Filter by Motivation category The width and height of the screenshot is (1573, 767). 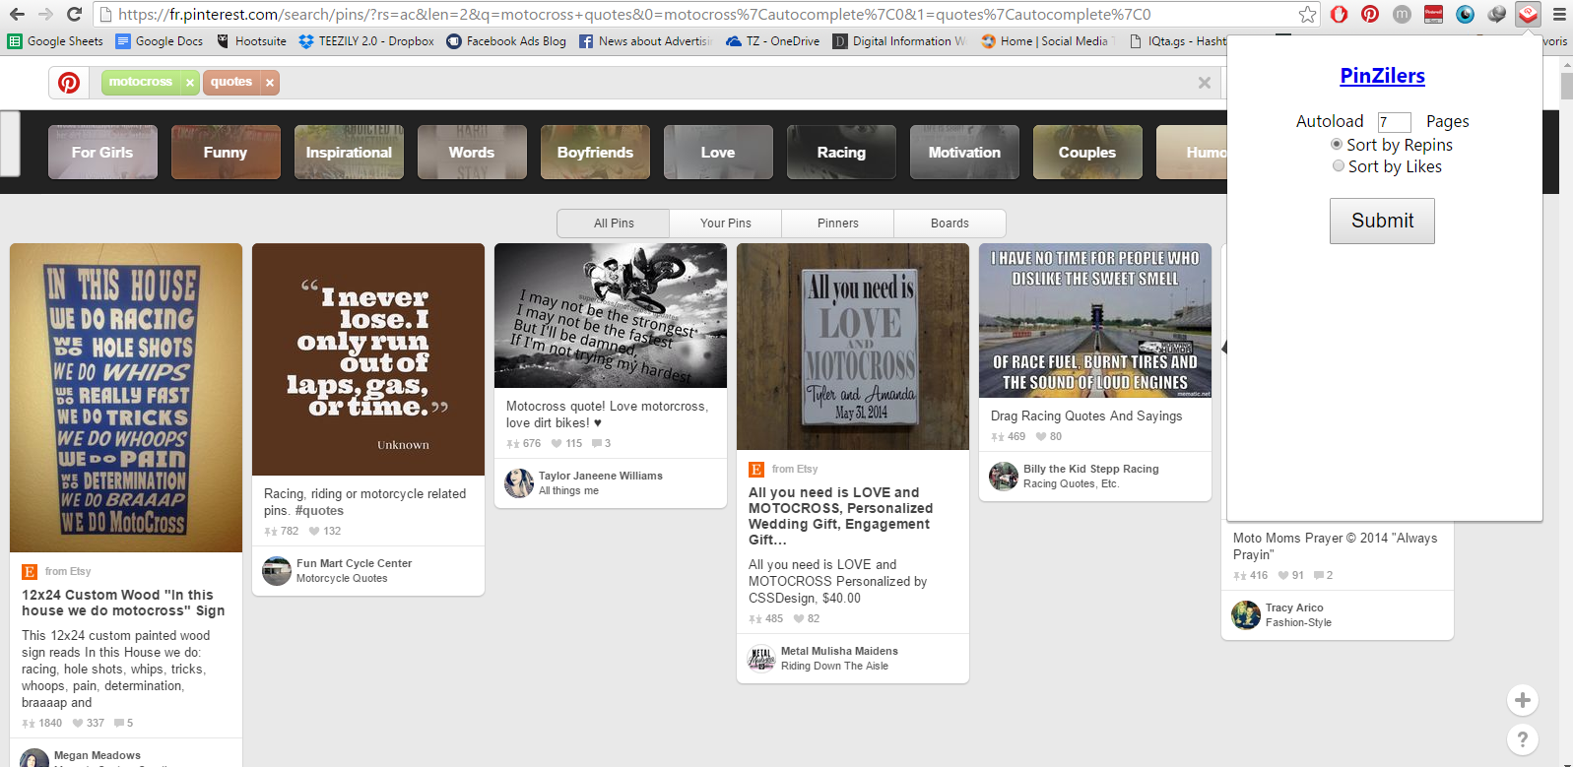pyautogui.click(x=964, y=153)
